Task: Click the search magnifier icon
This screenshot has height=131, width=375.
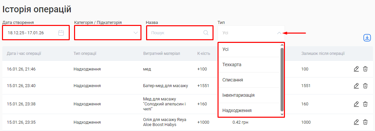Action: (206, 33)
